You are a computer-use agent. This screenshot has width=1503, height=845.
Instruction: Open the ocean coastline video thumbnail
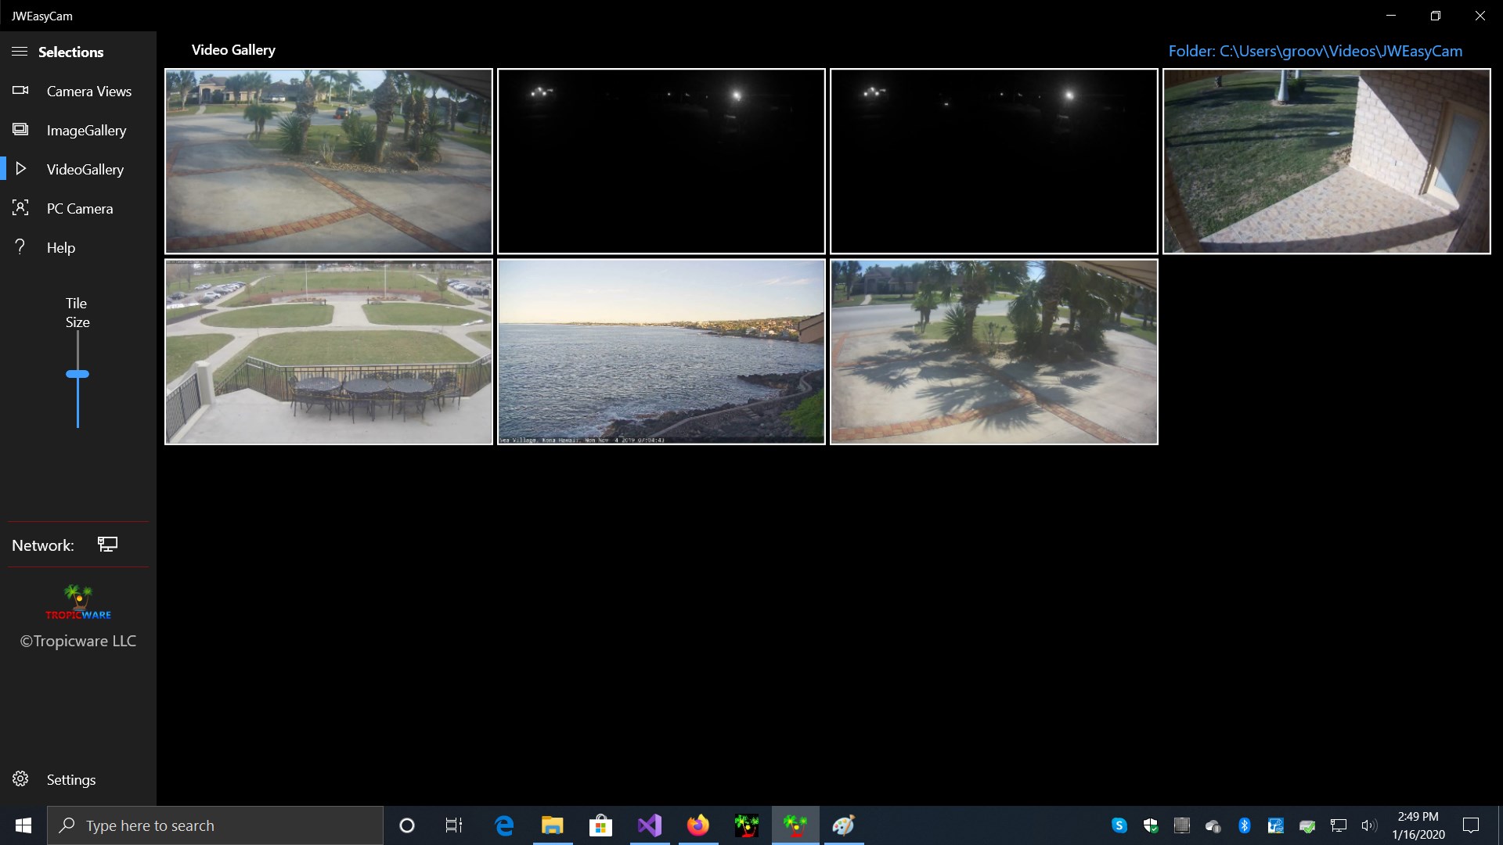tap(661, 352)
